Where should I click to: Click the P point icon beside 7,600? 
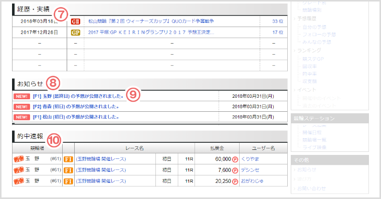pos(235,170)
